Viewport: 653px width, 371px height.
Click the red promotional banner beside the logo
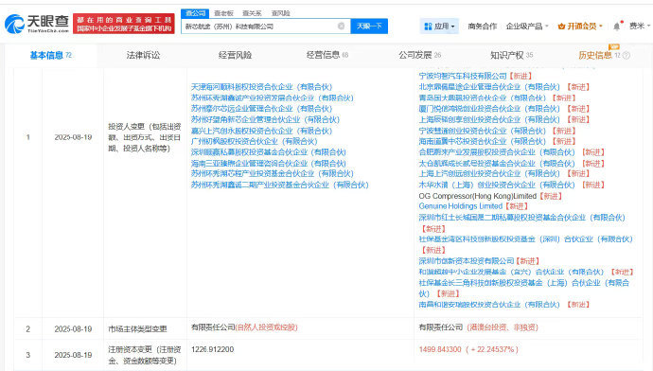(x=124, y=24)
